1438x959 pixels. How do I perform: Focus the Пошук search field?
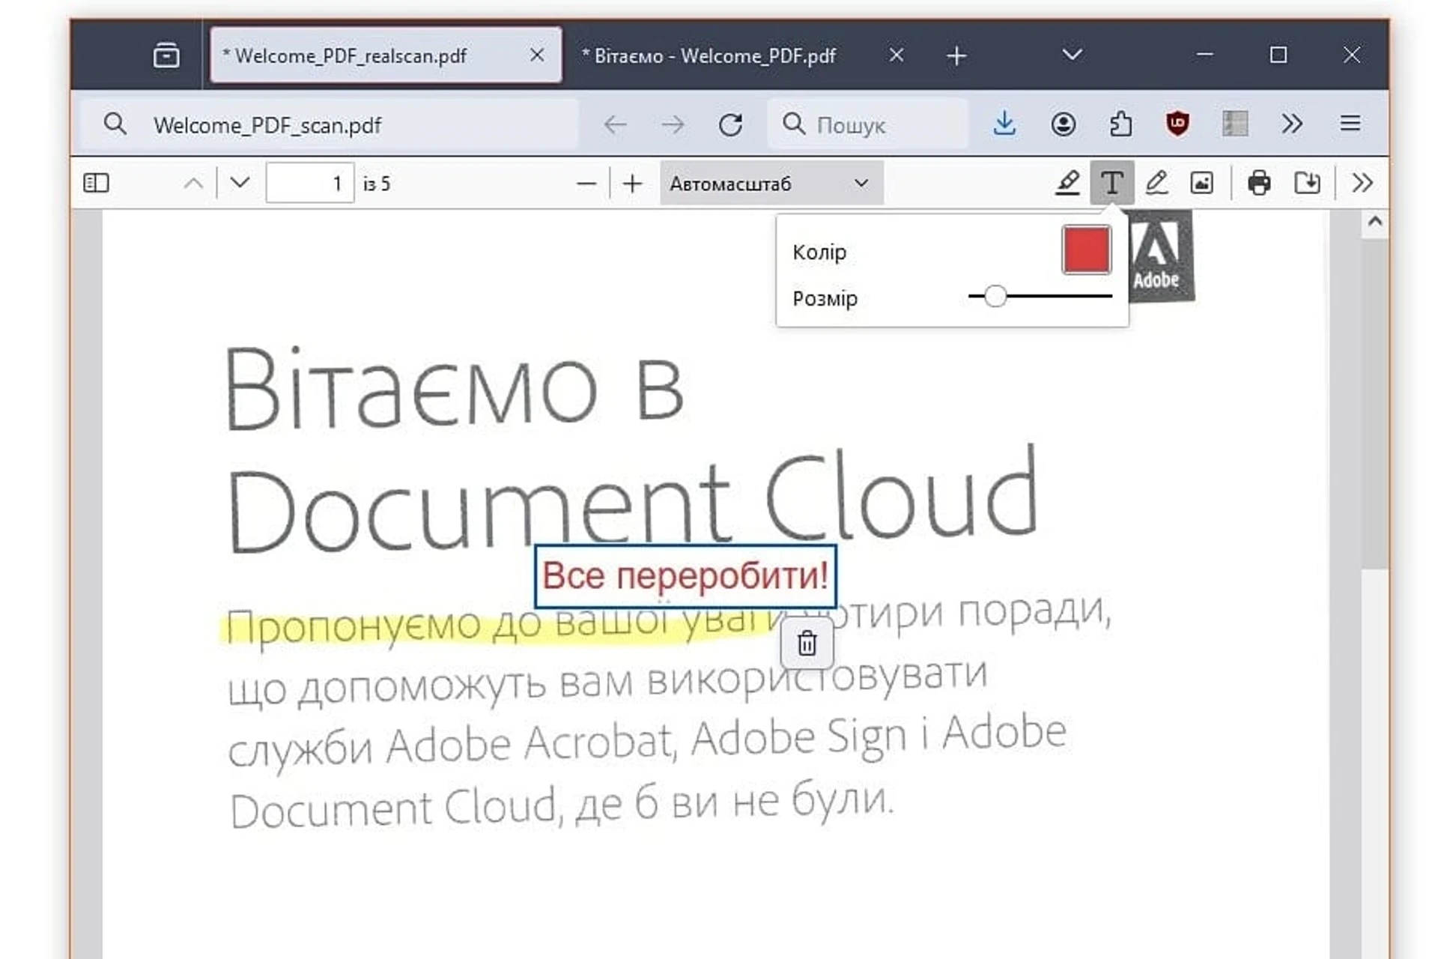coord(867,124)
